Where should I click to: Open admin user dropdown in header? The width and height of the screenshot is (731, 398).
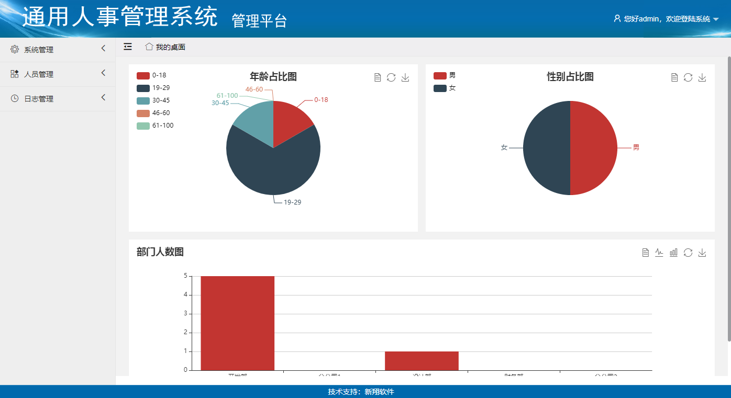(666, 19)
